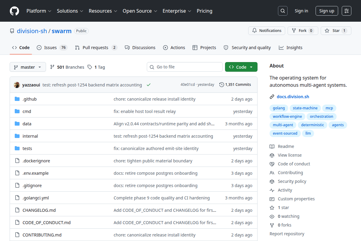This screenshot has width=361, height=241.
Task: Click the star icon on Star button
Action: click(x=327, y=31)
